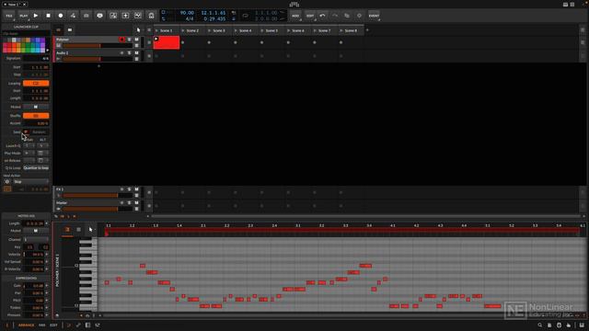The width and height of the screenshot is (589, 331).
Task: Select the red Polymer clip in Scene 1
Action: (167, 42)
